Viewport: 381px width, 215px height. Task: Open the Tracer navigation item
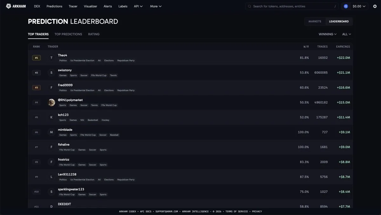tap(73, 6)
